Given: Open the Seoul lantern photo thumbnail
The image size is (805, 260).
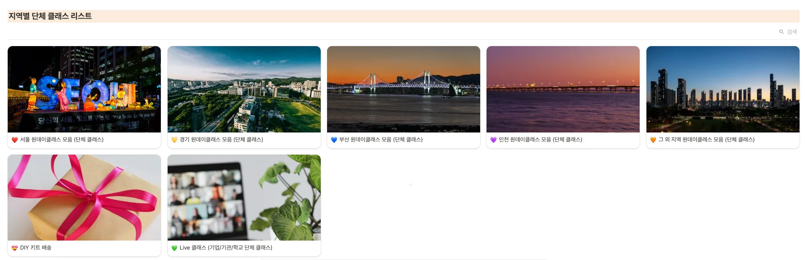Looking at the screenshot, I should [84, 89].
